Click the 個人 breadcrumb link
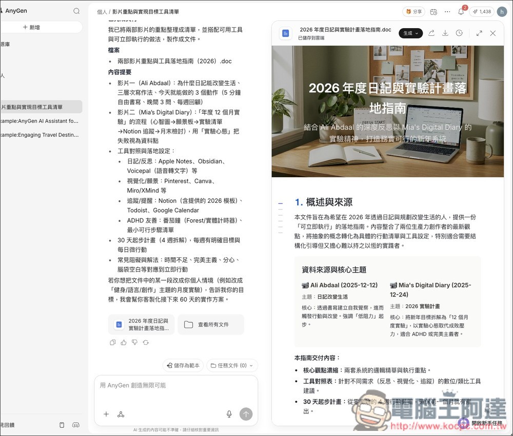 pyautogui.click(x=102, y=12)
